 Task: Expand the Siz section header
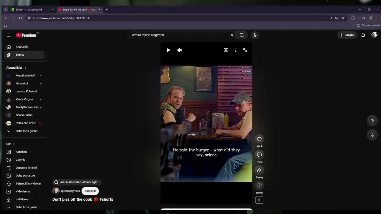coord(10,144)
